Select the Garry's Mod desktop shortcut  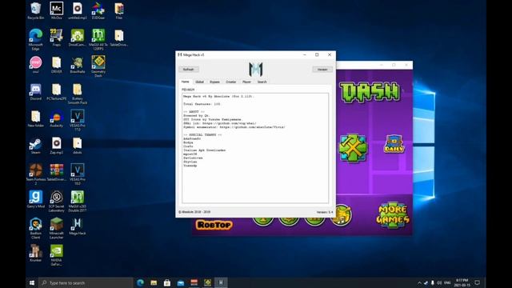coord(35,199)
